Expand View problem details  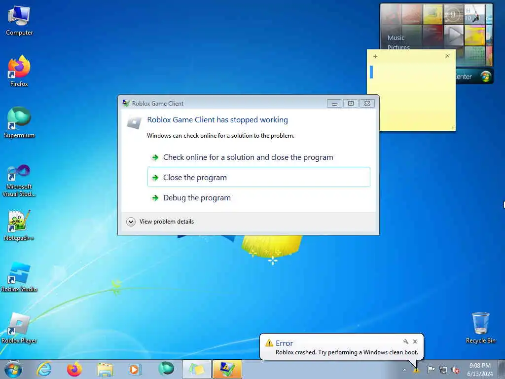click(x=160, y=222)
